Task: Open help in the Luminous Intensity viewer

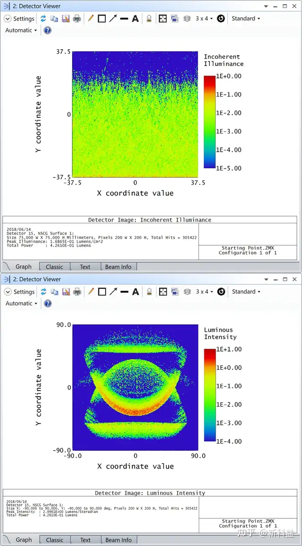Action: tap(48, 303)
